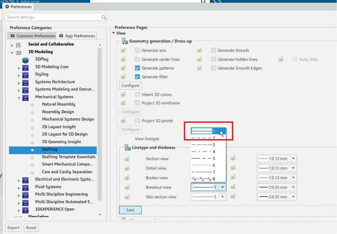337x234 pixels.
Task: Enable Generate threads checkbox
Action: tap(213, 50)
